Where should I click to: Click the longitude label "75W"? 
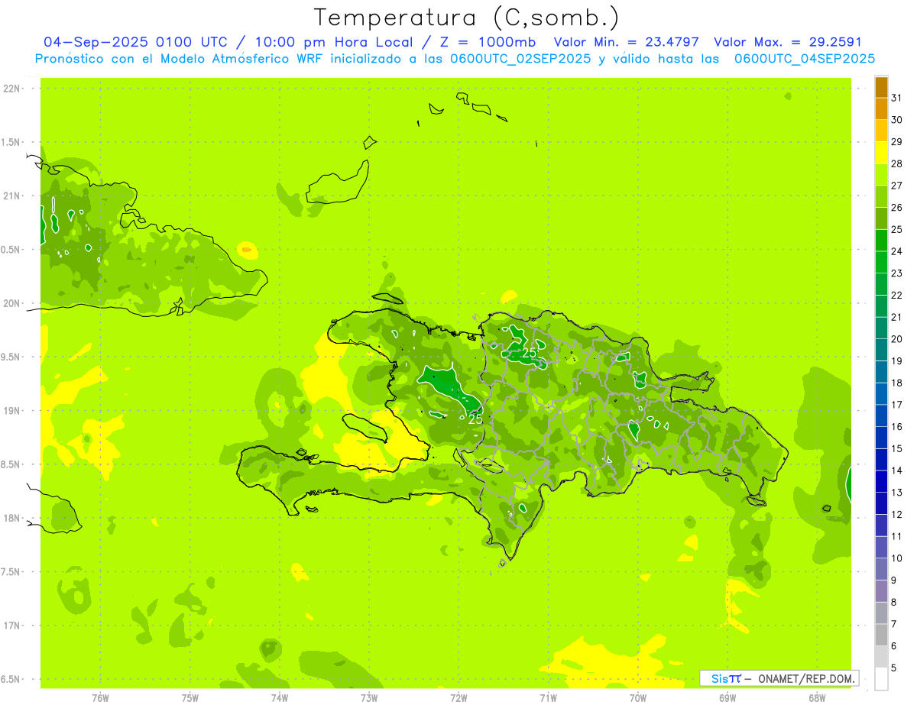(x=190, y=698)
